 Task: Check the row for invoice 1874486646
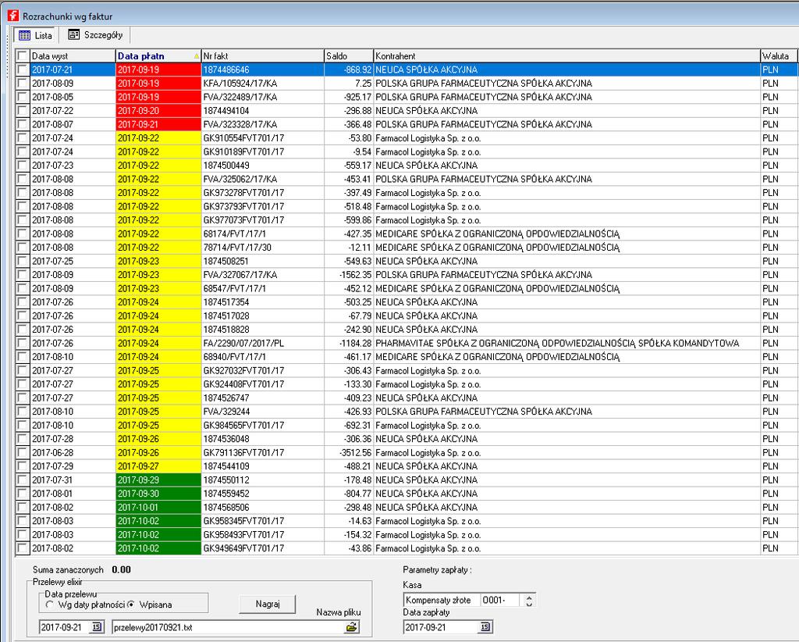(22, 70)
